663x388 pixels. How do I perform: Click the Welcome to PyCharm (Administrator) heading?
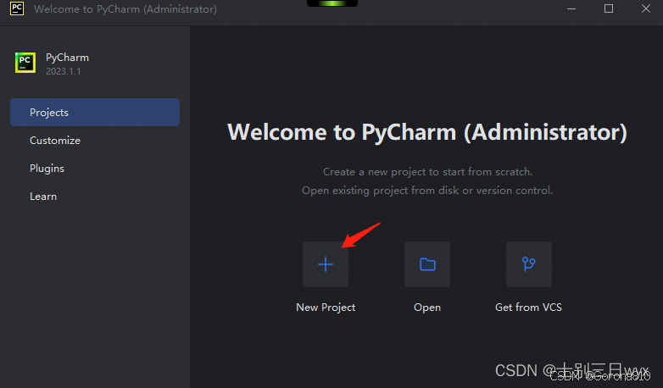[427, 132]
